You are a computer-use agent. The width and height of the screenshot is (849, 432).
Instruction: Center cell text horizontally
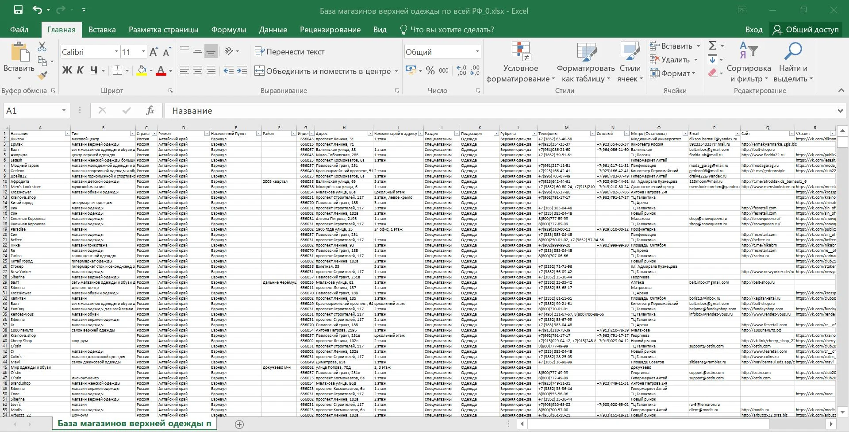[198, 70]
